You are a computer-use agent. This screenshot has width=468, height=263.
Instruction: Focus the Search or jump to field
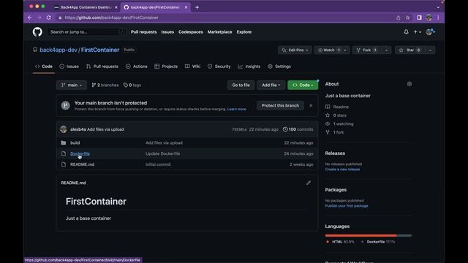[86, 32]
